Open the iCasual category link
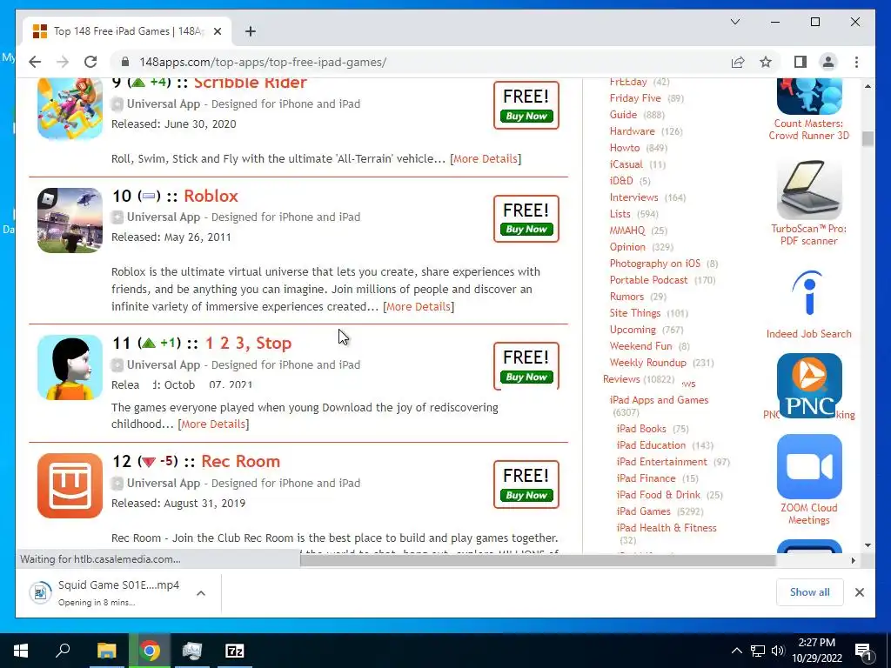The width and height of the screenshot is (891, 668). (626, 164)
